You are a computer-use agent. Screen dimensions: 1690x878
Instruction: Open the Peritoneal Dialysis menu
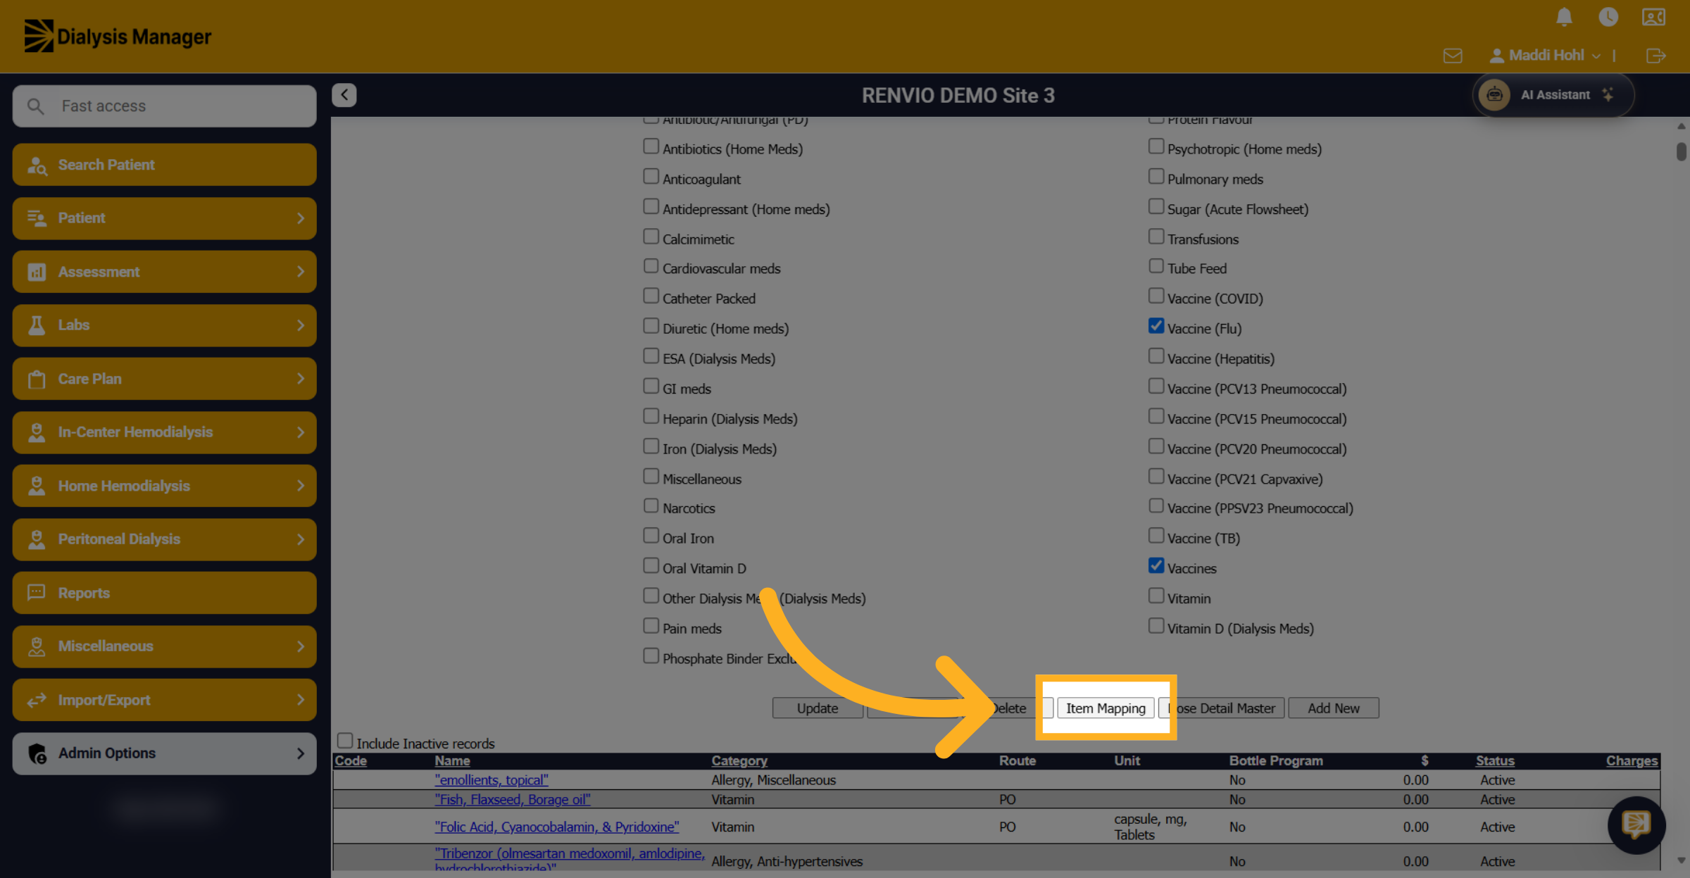pos(165,539)
